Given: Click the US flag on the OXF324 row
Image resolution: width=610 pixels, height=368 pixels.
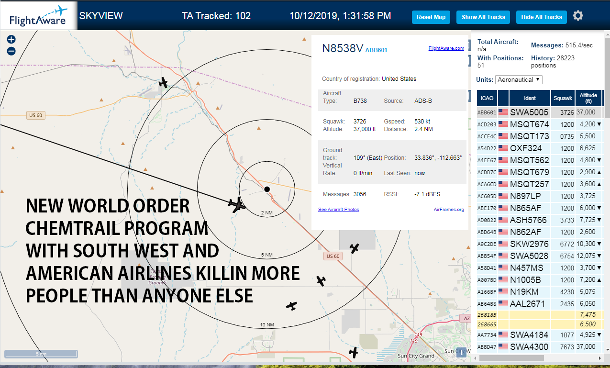Looking at the screenshot, I should pos(503,148).
